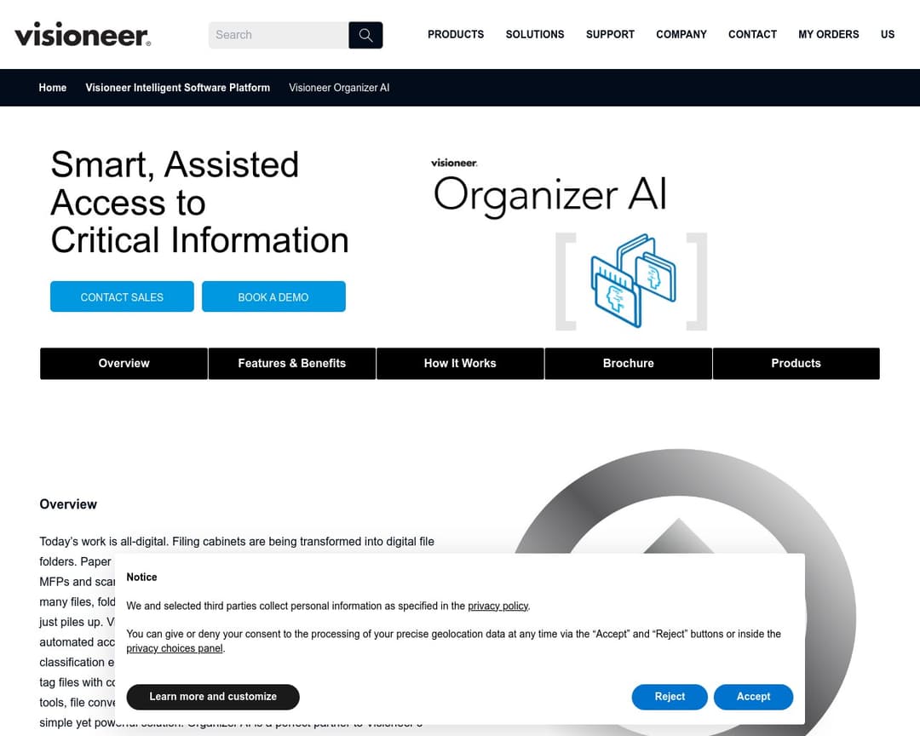Reject the cookie consent
Viewport: 920px width, 736px height.
click(670, 697)
